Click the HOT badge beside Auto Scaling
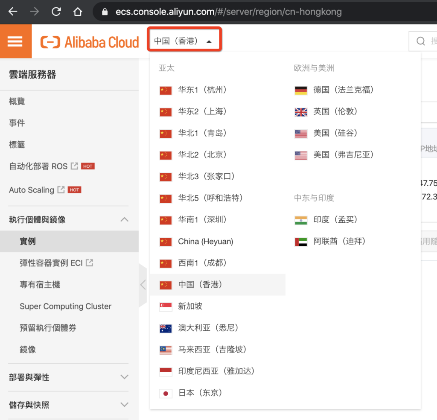This screenshot has width=437, height=420. point(74,190)
